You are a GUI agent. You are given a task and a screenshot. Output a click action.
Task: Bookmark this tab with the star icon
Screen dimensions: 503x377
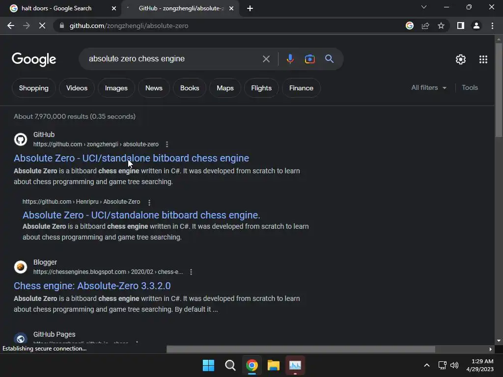pos(441,26)
